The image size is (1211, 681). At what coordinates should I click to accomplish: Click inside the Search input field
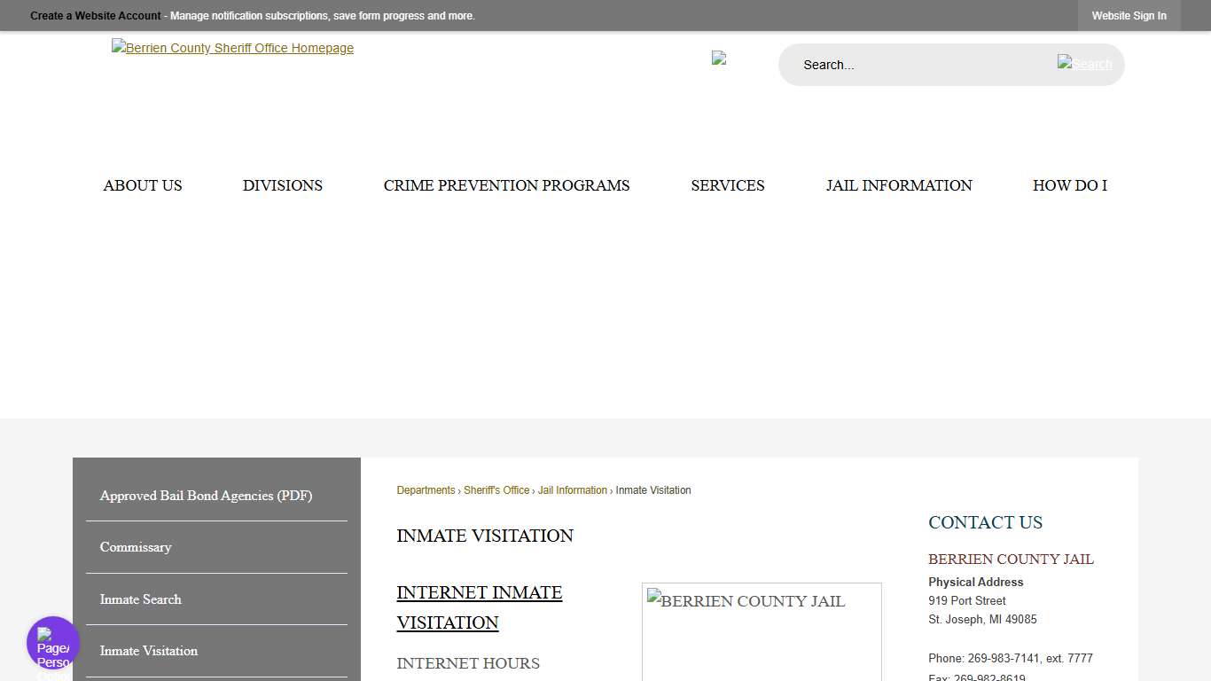(887, 64)
